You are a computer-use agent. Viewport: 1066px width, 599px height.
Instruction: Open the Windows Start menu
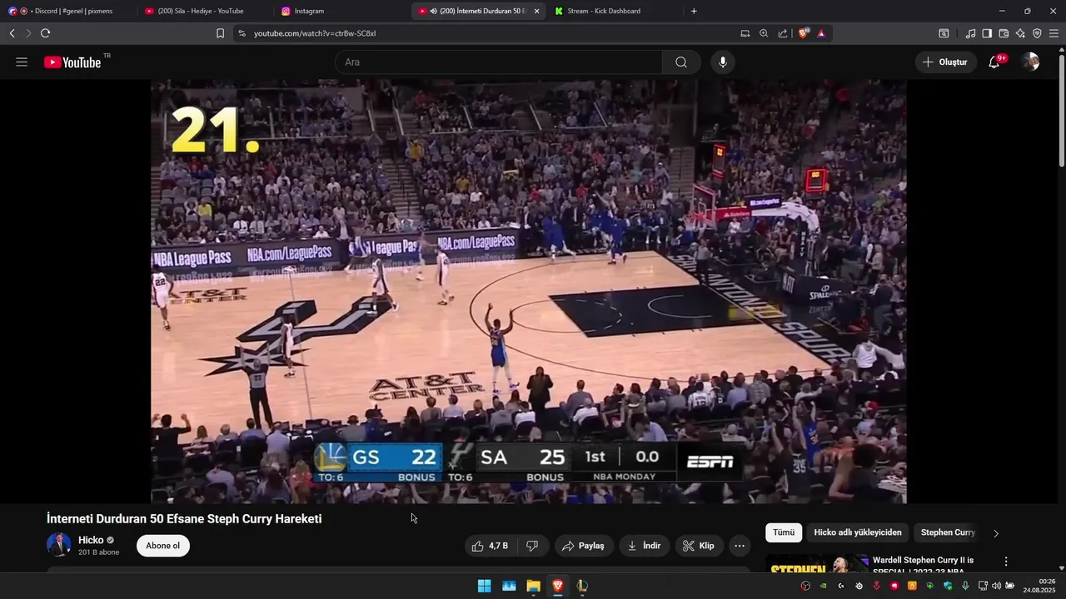(484, 586)
